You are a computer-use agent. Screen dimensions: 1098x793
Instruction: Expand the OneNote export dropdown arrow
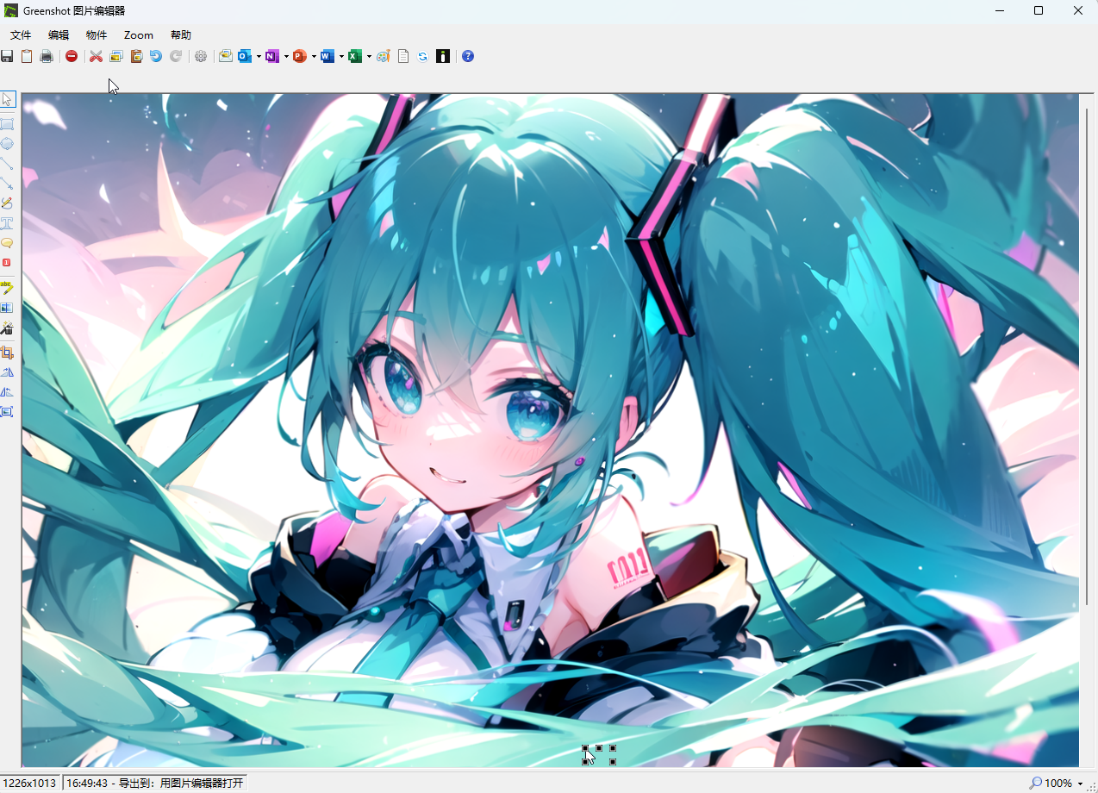point(286,57)
